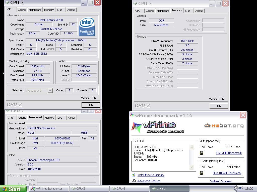257x192 pixels.
Task: Open Cache tab in CPU-Z Memory window
Action: [x=150, y=11]
